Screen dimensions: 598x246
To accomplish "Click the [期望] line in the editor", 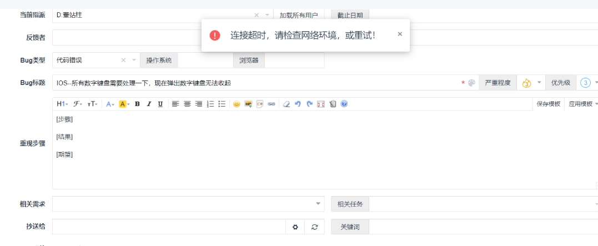I will pyautogui.click(x=64, y=154).
